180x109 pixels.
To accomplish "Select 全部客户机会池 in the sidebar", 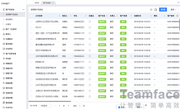I will pyautogui.click(x=13, y=14).
